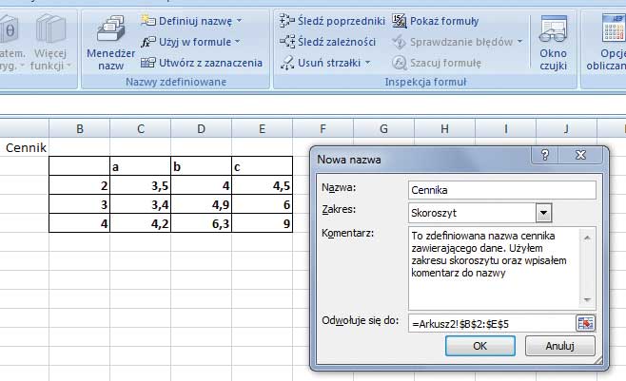Viewport: 626px width, 381px height.
Task: Select cell containing Cennik
Action: tap(26, 147)
